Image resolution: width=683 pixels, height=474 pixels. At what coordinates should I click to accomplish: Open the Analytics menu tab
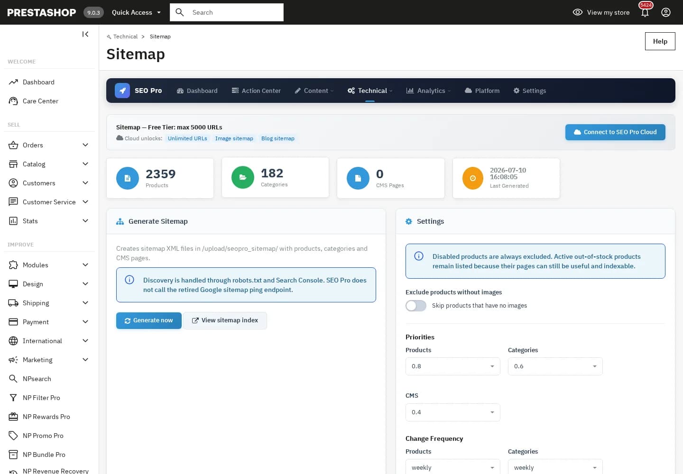(x=428, y=91)
